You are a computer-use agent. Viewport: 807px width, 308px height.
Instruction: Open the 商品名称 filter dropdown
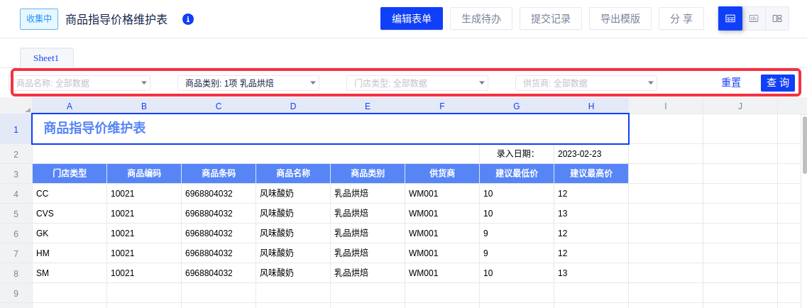[x=82, y=83]
